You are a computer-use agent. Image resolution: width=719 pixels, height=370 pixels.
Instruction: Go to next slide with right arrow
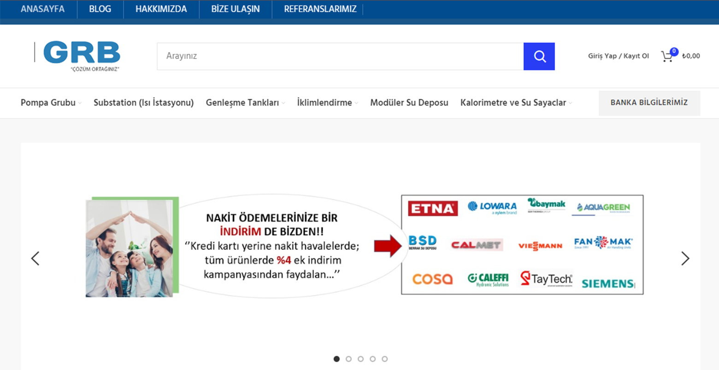pyautogui.click(x=685, y=259)
